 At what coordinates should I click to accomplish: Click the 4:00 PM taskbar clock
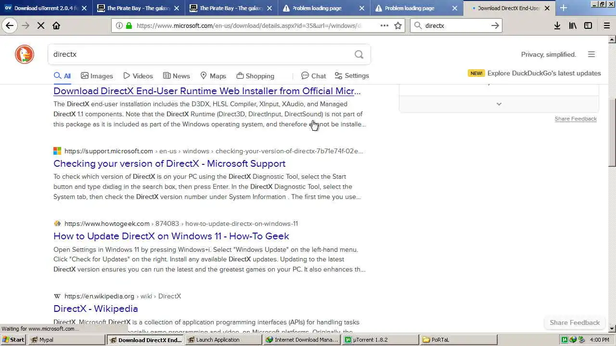[x=599, y=340]
